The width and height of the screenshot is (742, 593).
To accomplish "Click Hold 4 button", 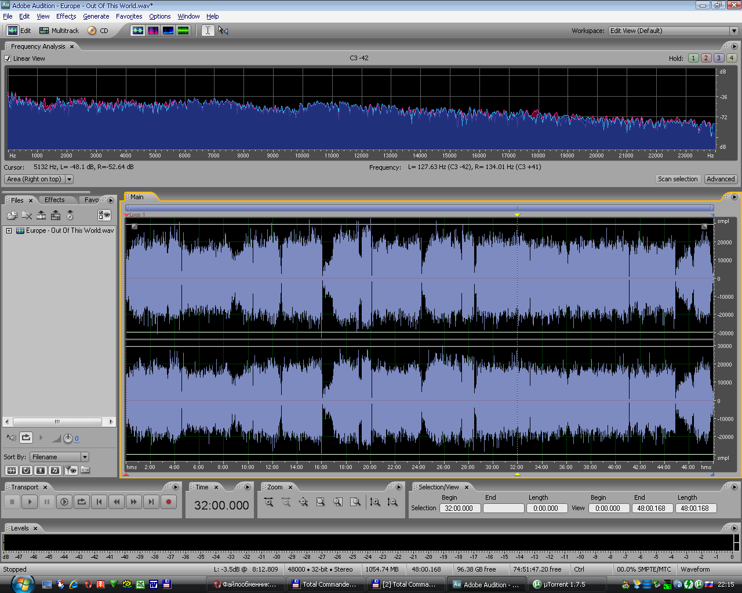I will 732,58.
